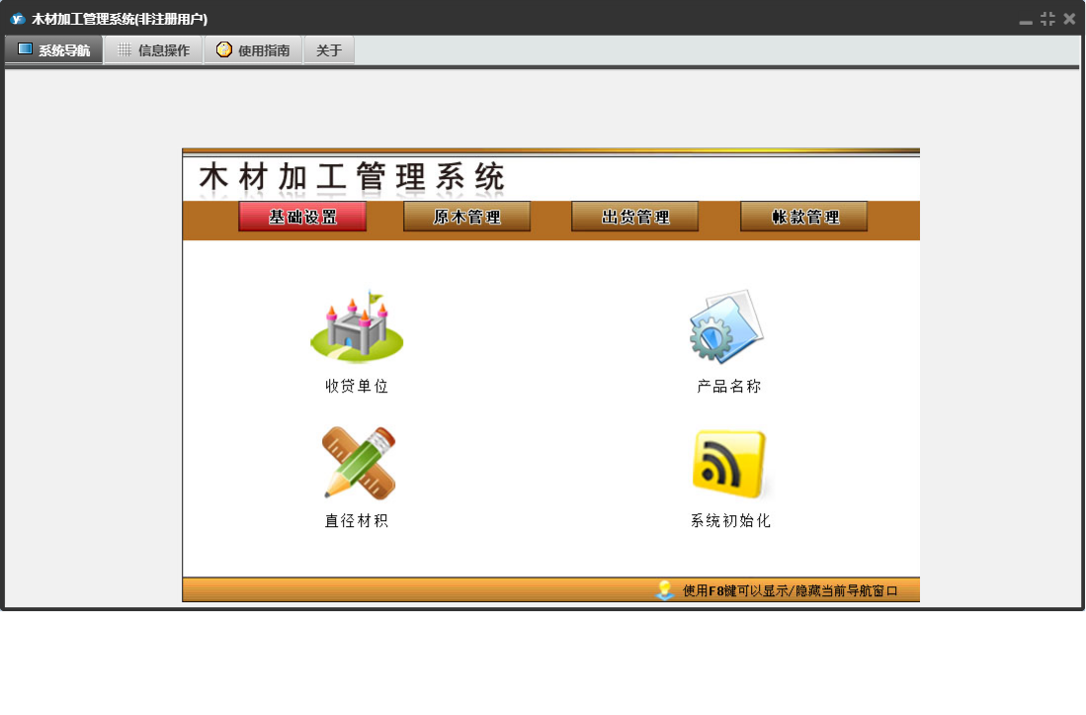Click the 收货单位 label
The image size is (1086, 715).
coord(357,386)
